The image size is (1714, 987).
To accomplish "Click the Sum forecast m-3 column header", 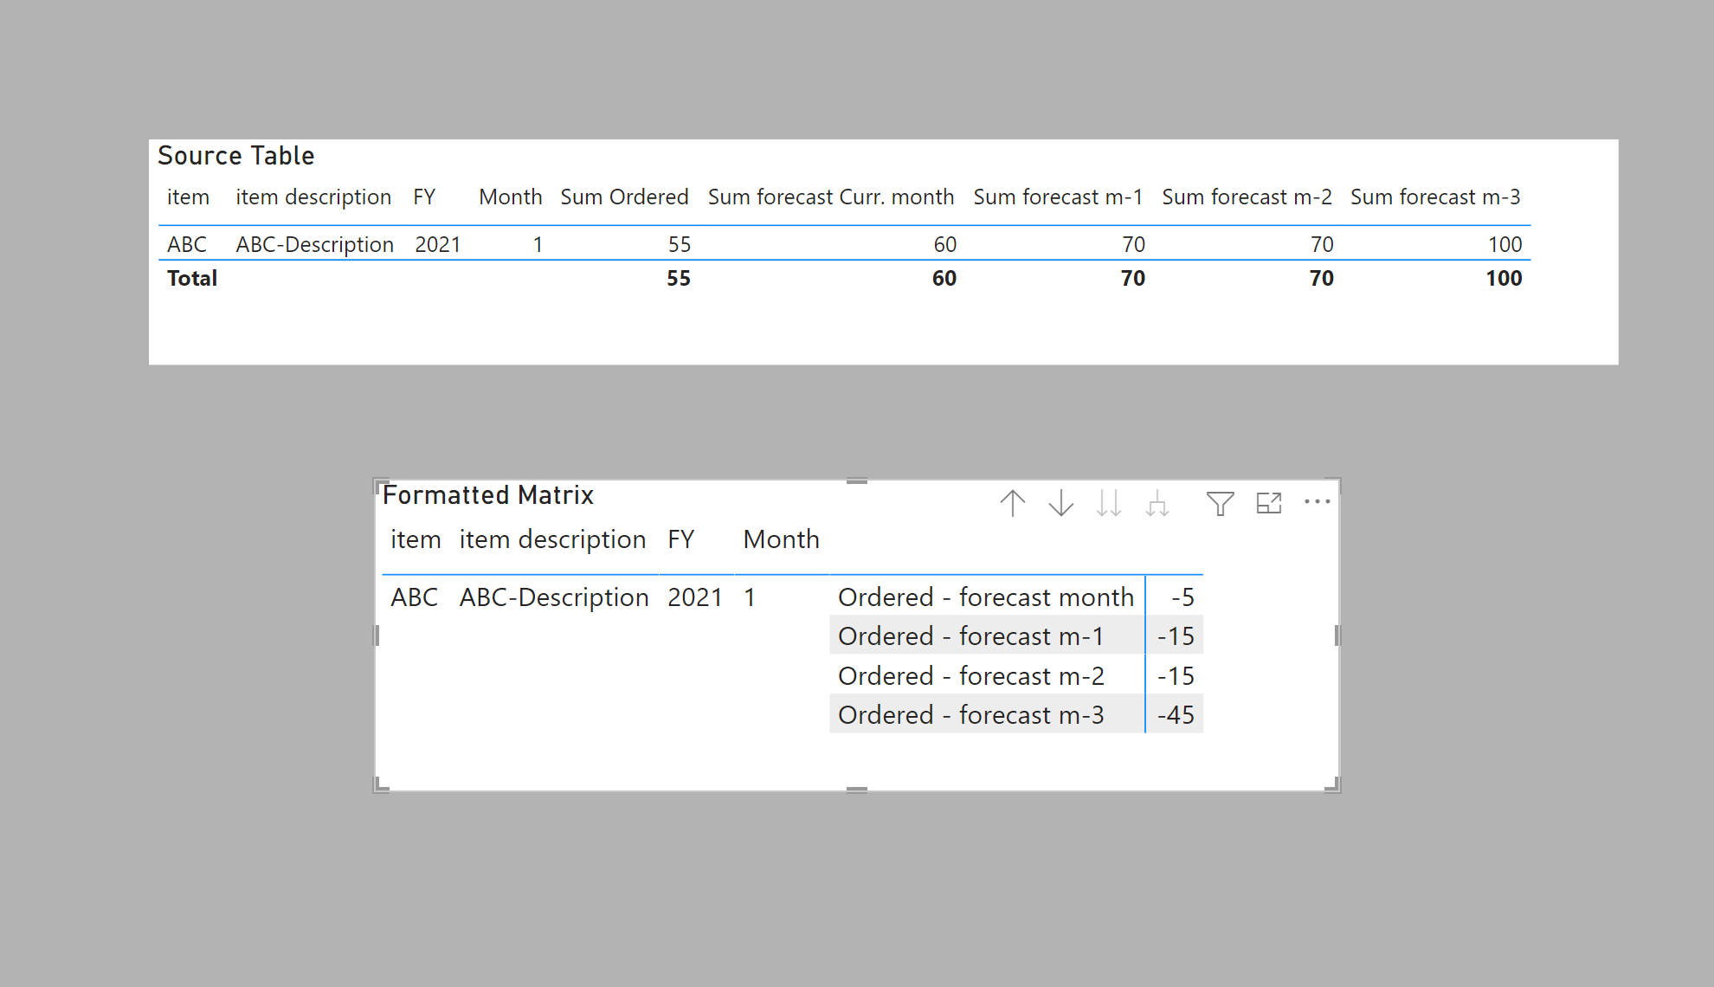I will point(1434,197).
